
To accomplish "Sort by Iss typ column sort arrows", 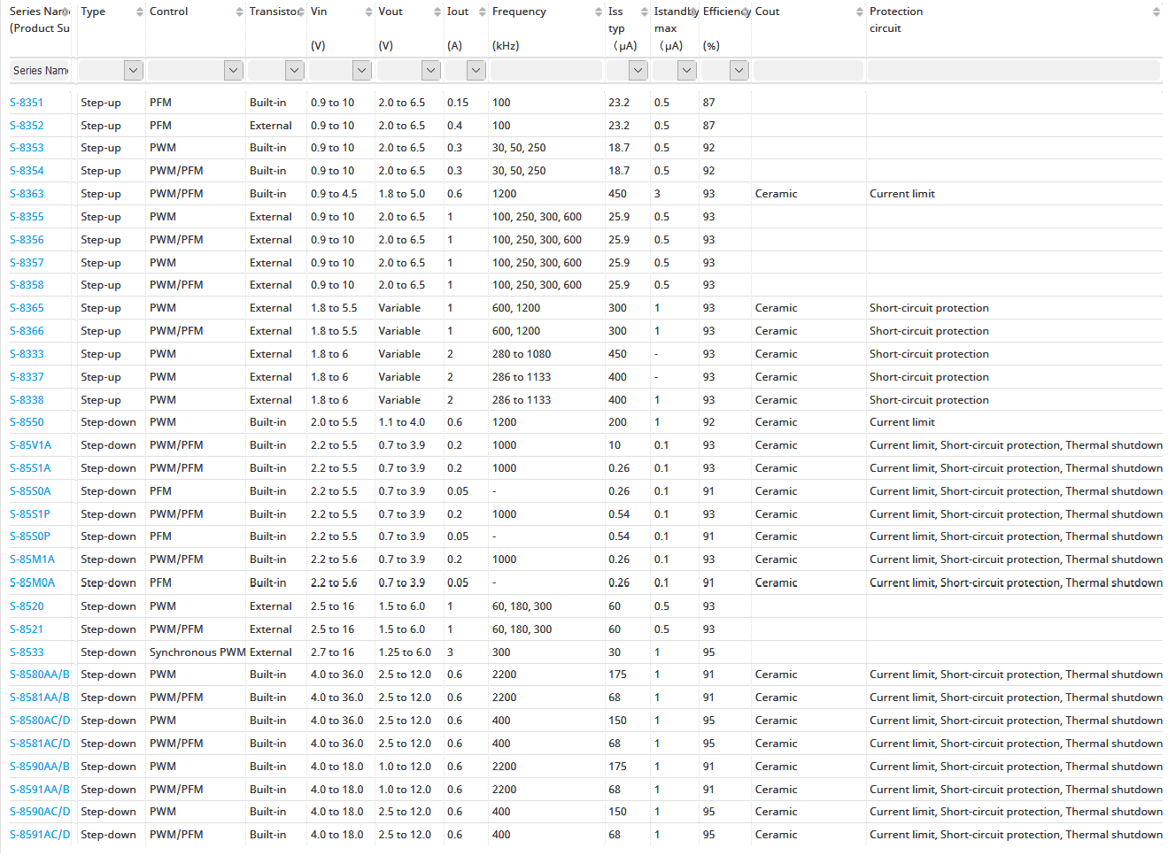I will point(644,12).
